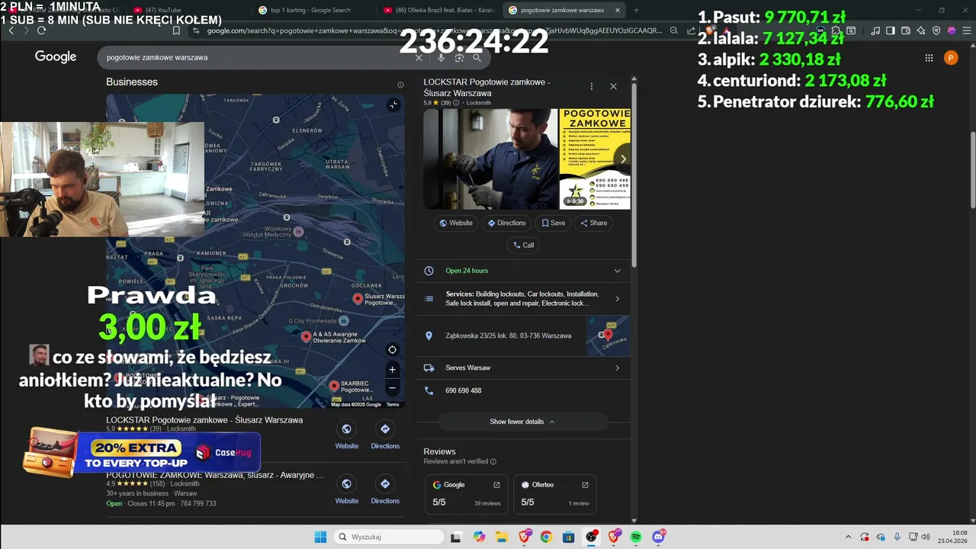Select the SKARBIEC Pogotowie map pin

click(334, 386)
